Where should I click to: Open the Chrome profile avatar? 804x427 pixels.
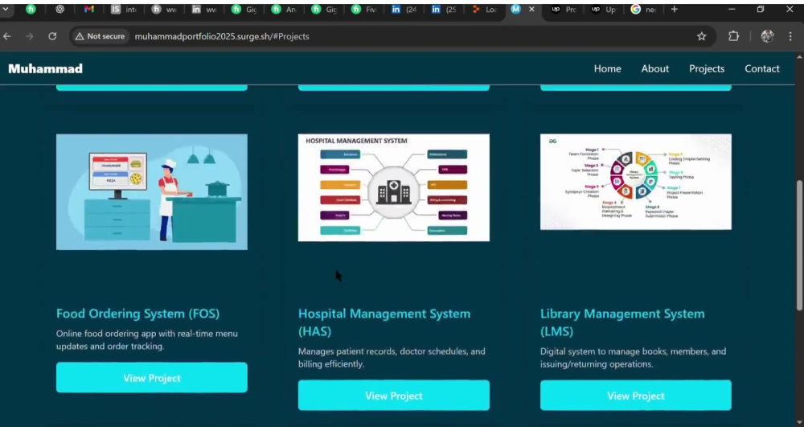coord(767,36)
